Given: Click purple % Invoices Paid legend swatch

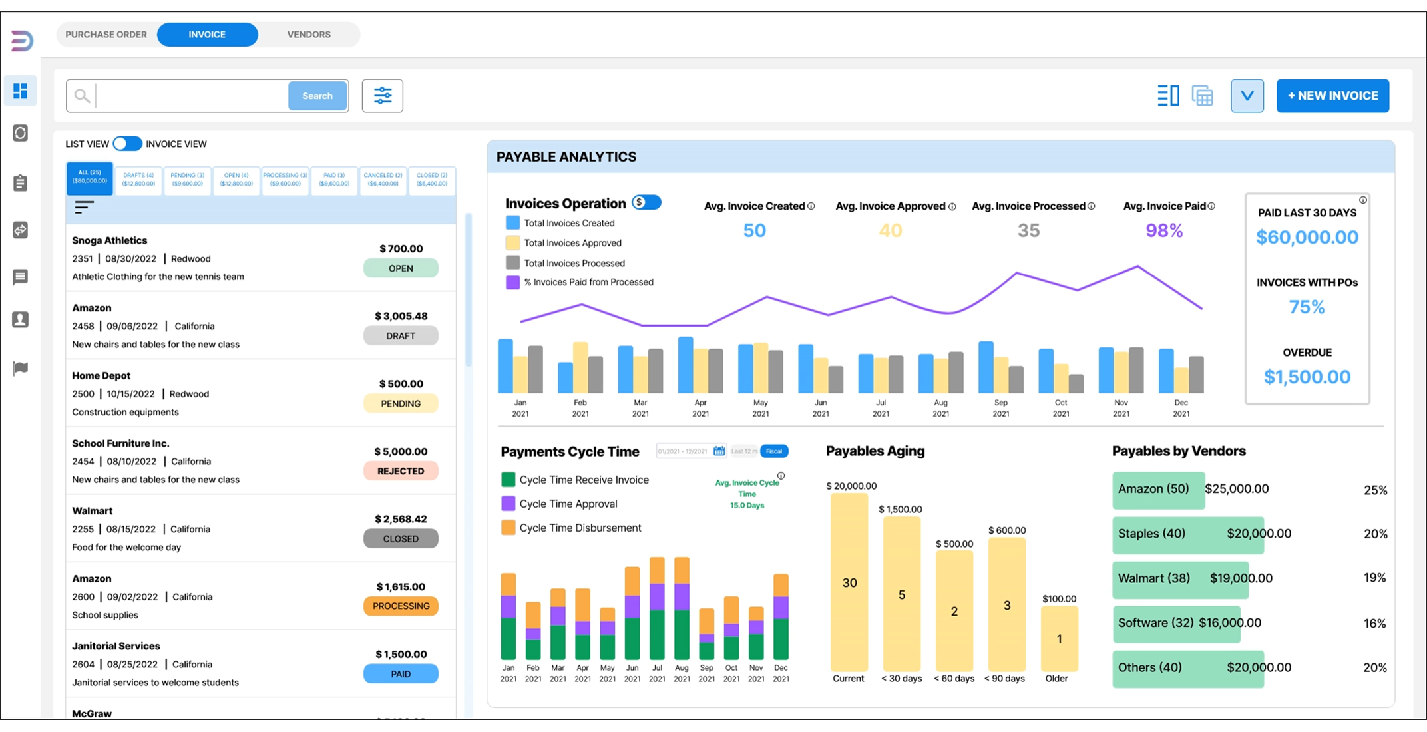Looking at the screenshot, I should coord(512,282).
